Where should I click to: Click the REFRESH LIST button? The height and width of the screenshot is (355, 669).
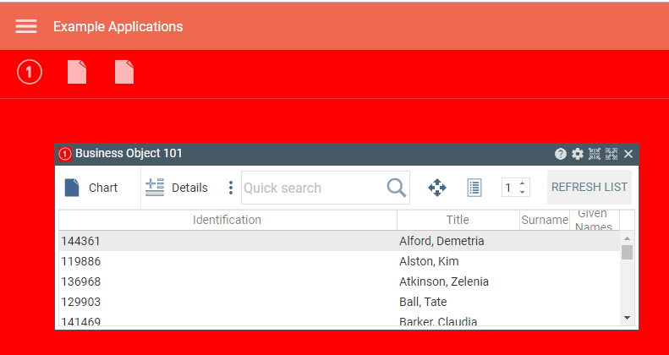tap(589, 187)
